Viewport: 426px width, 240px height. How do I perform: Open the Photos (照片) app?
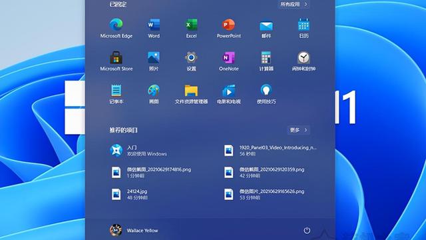point(154,61)
